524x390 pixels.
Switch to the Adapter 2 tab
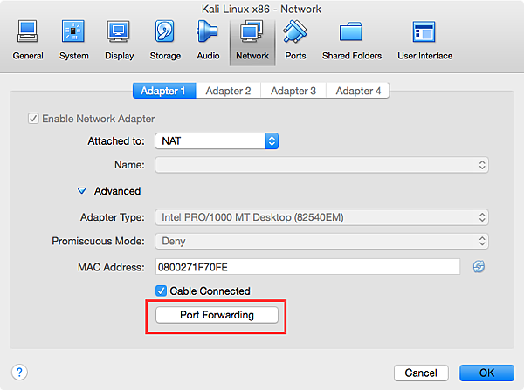[x=228, y=91]
